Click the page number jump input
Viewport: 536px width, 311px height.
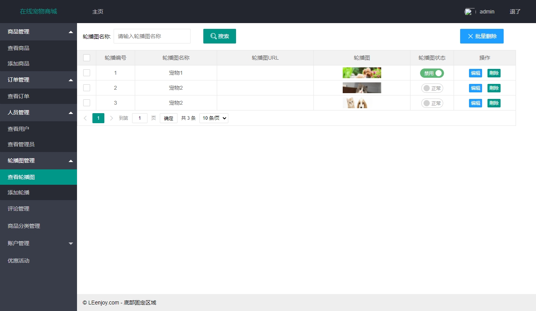140,118
